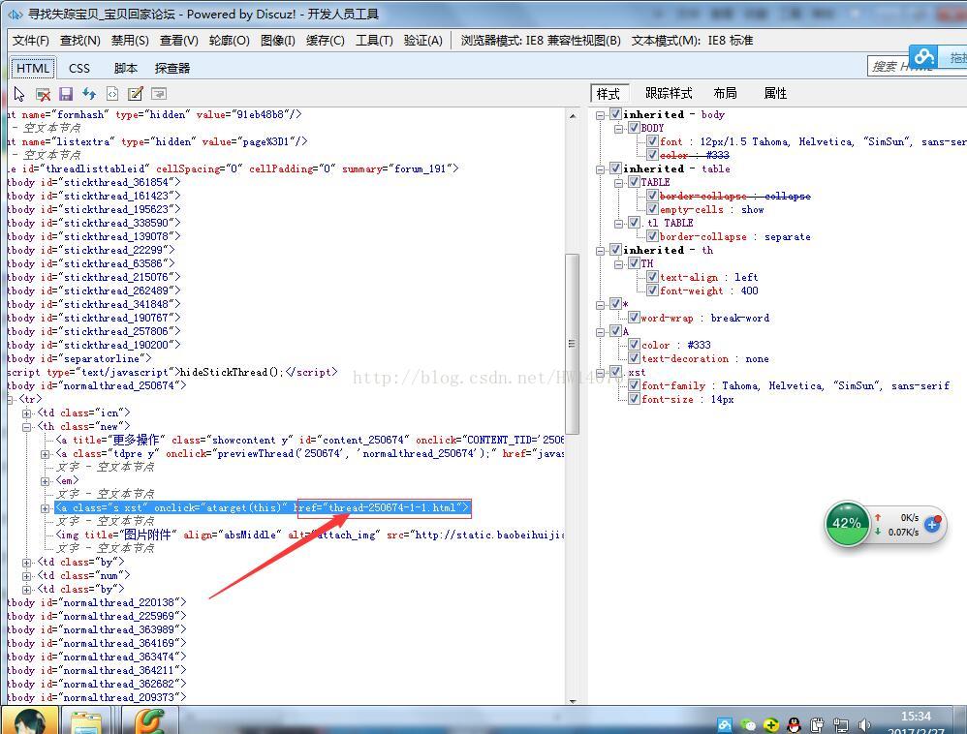Screen dimensions: 967x734
Task: Click the network connection tray icon
Action: (x=841, y=725)
